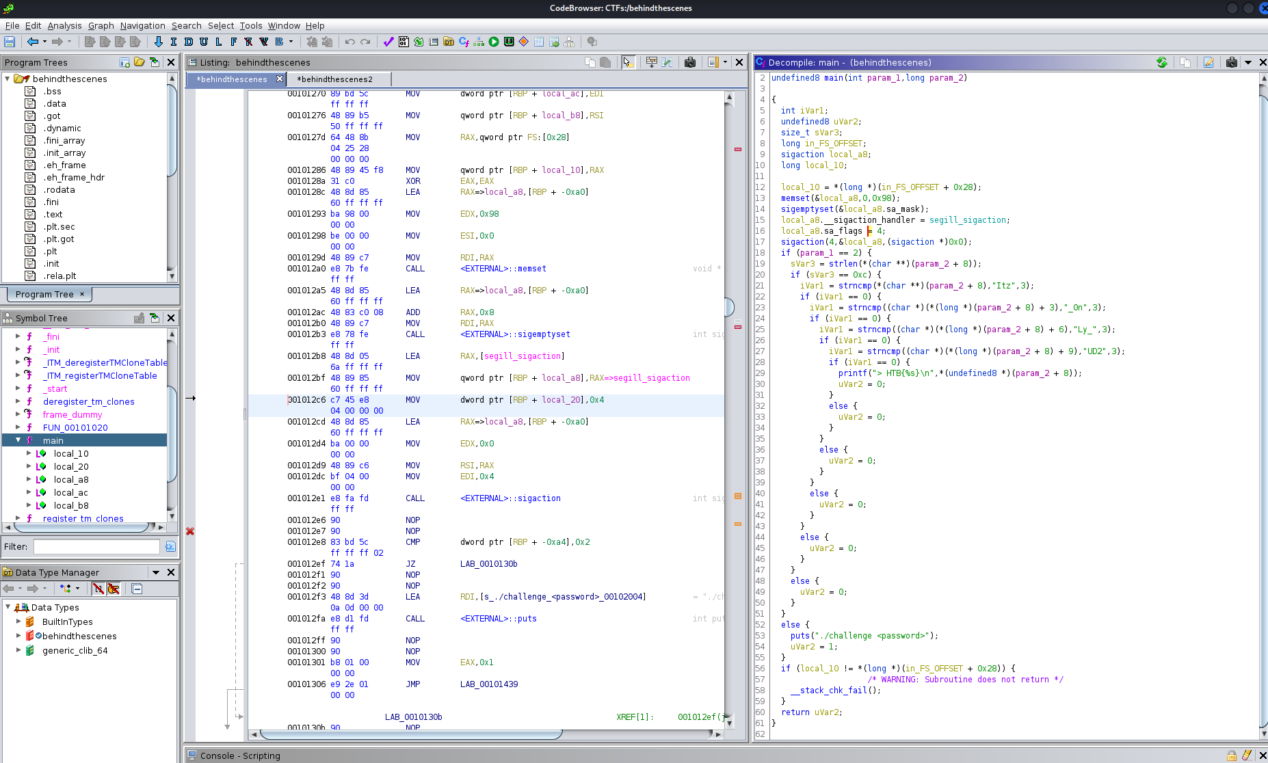Expand local_10 variable node
This screenshot has width=1268, height=763.
click(x=29, y=453)
